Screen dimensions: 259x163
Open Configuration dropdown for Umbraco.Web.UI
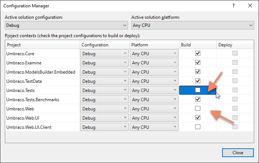coord(104,118)
